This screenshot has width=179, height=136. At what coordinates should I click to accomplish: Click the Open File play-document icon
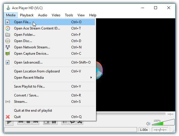tap(8, 22)
